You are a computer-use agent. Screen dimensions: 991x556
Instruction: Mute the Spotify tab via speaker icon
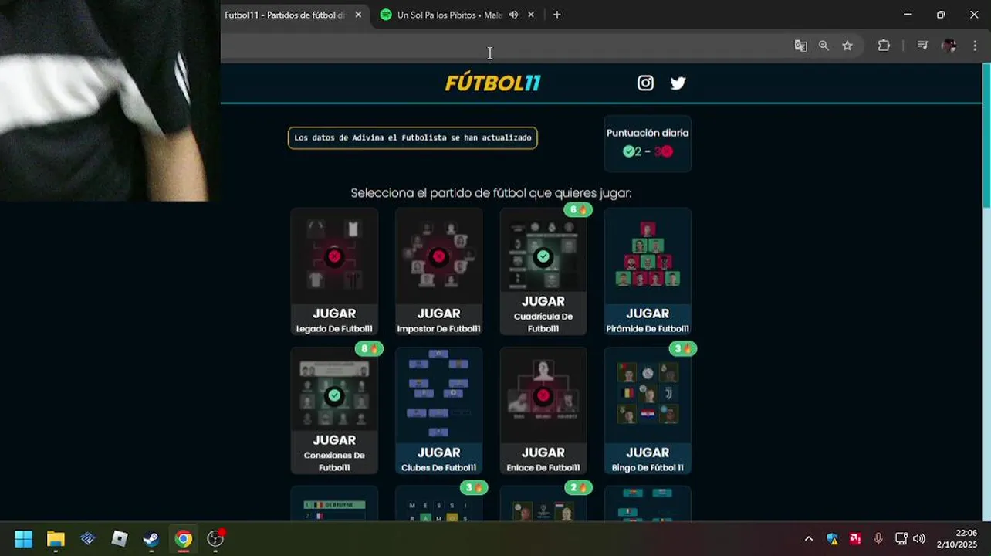point(513,15)
